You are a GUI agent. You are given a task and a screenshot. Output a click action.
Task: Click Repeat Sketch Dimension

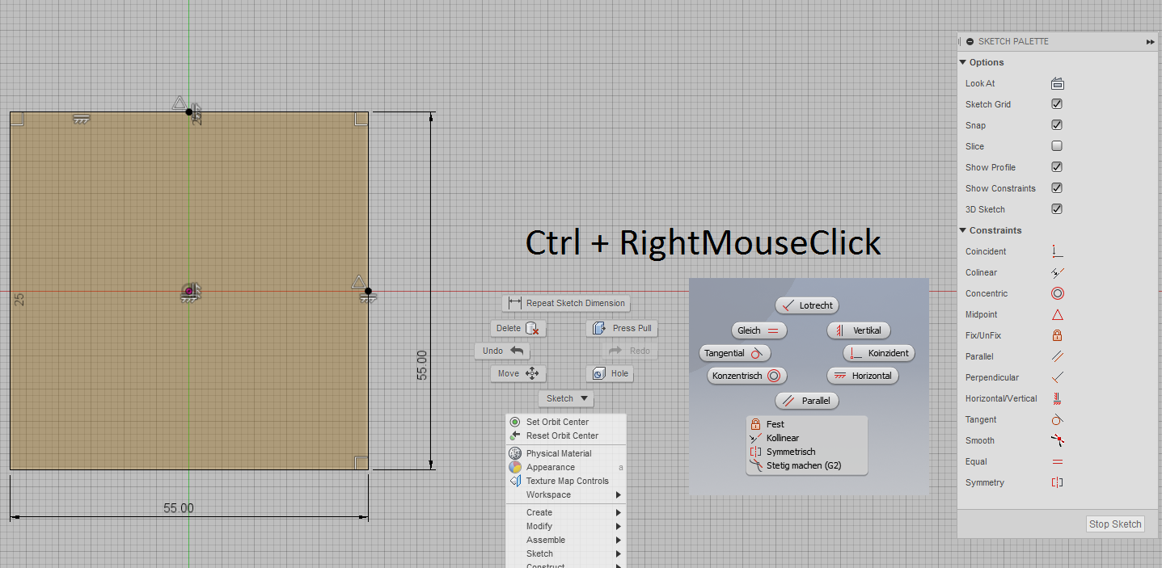[x=566, y=303]
